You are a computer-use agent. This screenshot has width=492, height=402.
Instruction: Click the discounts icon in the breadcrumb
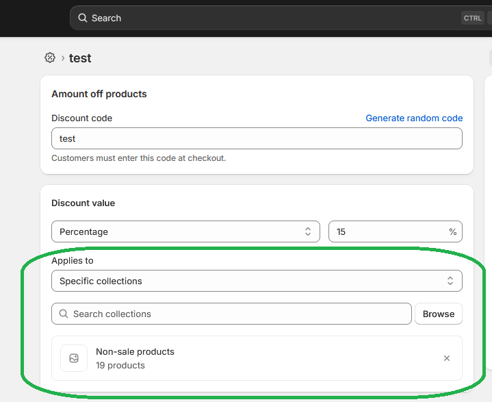coord(49,58)
